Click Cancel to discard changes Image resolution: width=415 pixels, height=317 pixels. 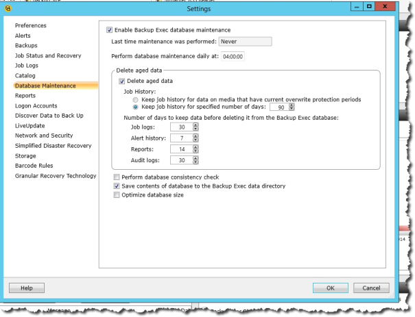(x=371, y=288)
